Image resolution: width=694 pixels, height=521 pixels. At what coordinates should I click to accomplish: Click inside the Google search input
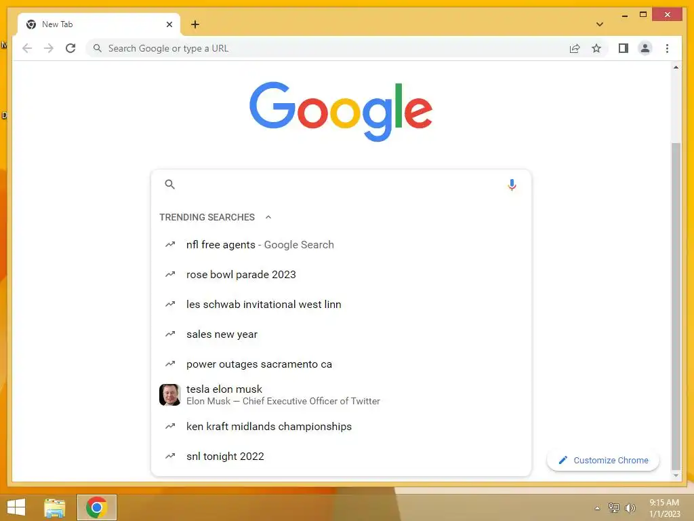(341, 185)
